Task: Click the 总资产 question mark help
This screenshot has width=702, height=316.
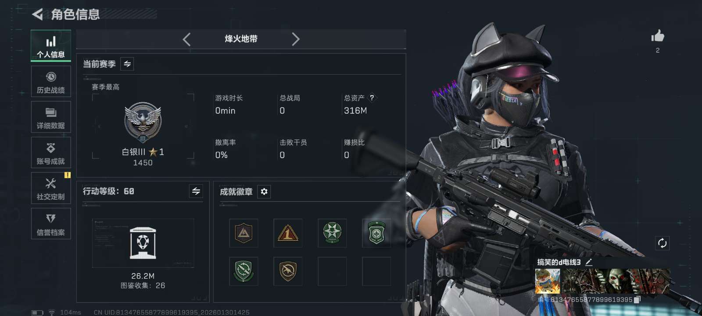Action: click(x=372, y=98)
